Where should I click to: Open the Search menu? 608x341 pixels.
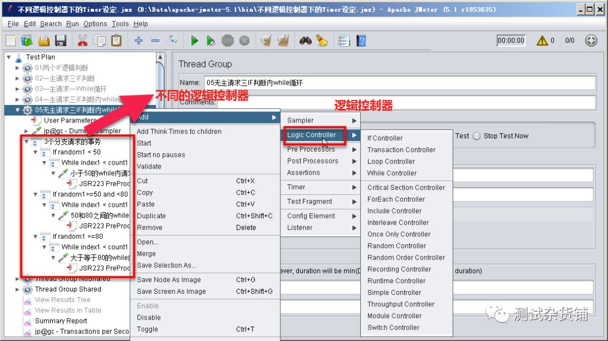pyautogui.click(x=51, y=24)
